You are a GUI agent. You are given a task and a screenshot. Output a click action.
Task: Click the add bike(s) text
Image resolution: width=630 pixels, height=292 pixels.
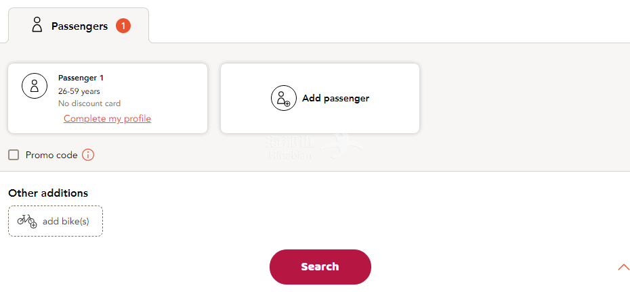(x=66, y=221)
